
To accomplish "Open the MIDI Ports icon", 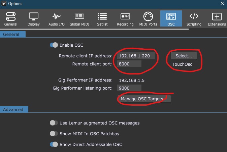I will 148,16.
